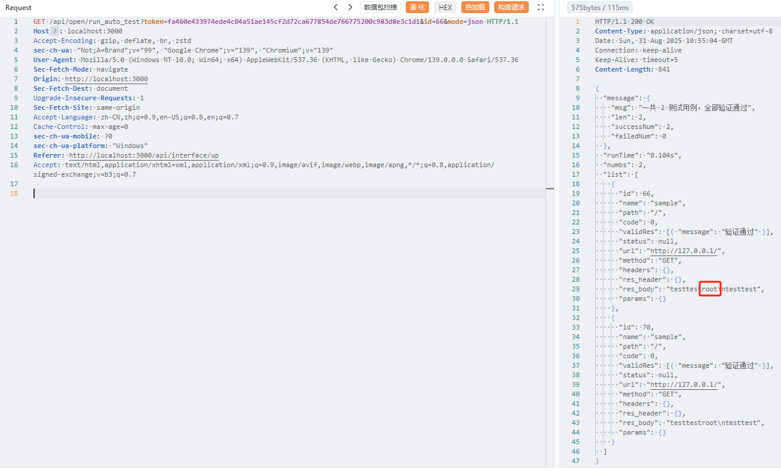Open the Origin http://localhost:3000 link
Image resolution: width=781 pixels, height=474 pixels.
[106, 79]
